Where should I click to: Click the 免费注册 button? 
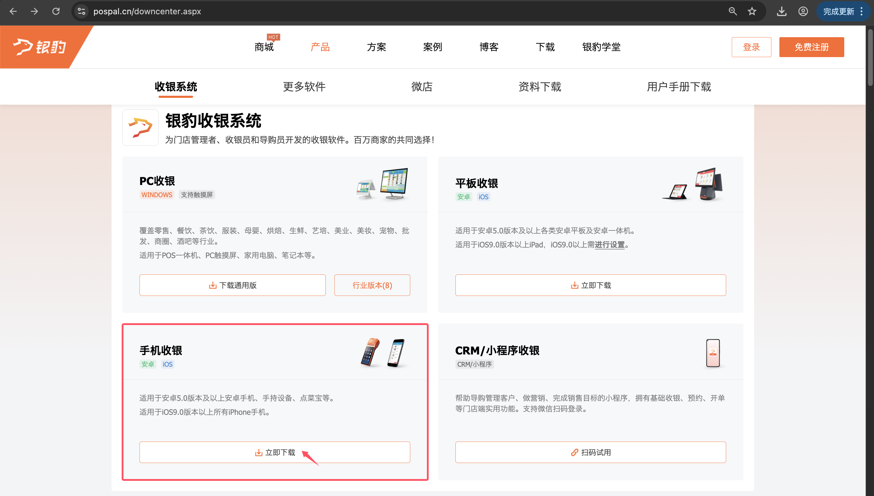(812, 47)
